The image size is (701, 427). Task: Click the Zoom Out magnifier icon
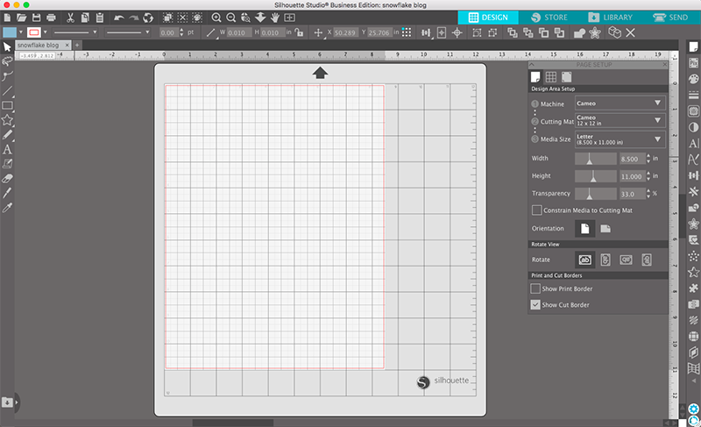[231, 18]
